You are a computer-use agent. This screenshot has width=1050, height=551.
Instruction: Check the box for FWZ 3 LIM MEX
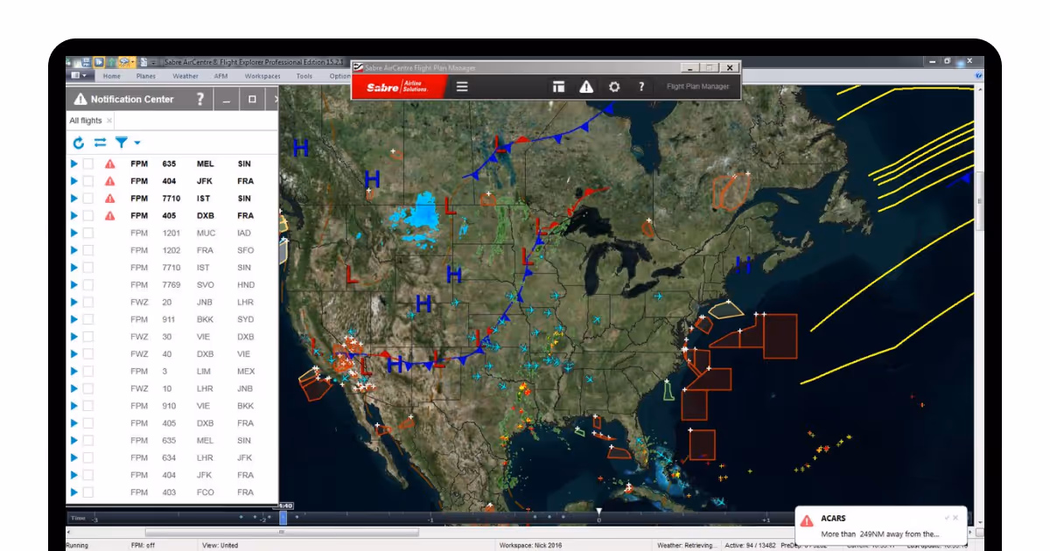pos(88,372)
